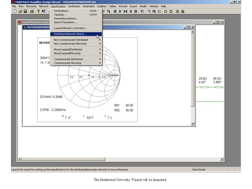The height and width of the screenshot is (189, 252).
Task: Click the first padlock toolbar icon
Action: click(177, 11)
